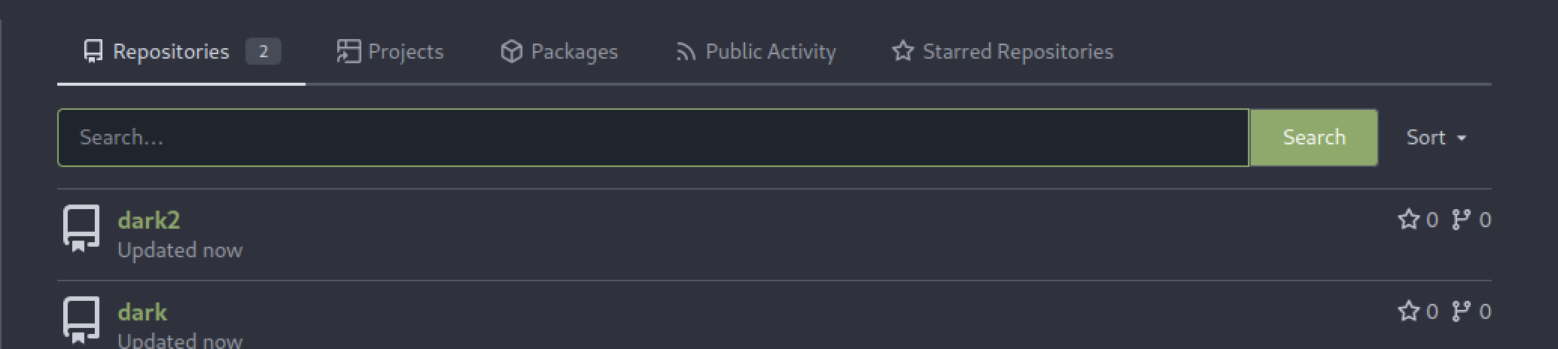Switch to the Projects tab
Viewport: 1558px width, 349px height.
click(405, 51)
